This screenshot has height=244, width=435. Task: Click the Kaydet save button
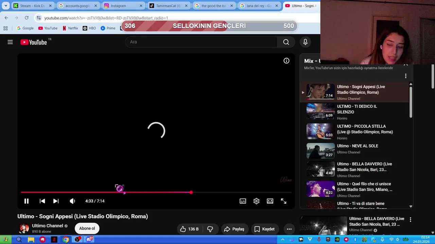(264, 229)
